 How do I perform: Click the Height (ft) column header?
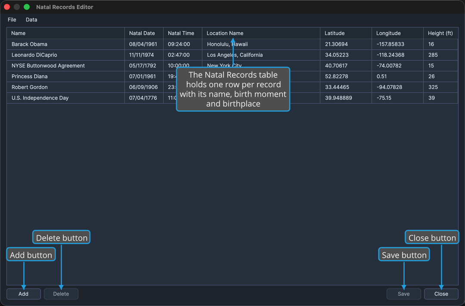(441, 33)
